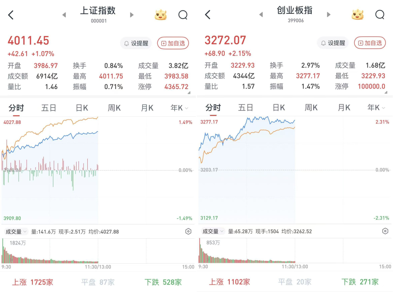Switch 上证指数 chart to 日K tab
Screen dimensions: 394x292
pos(82,108)
